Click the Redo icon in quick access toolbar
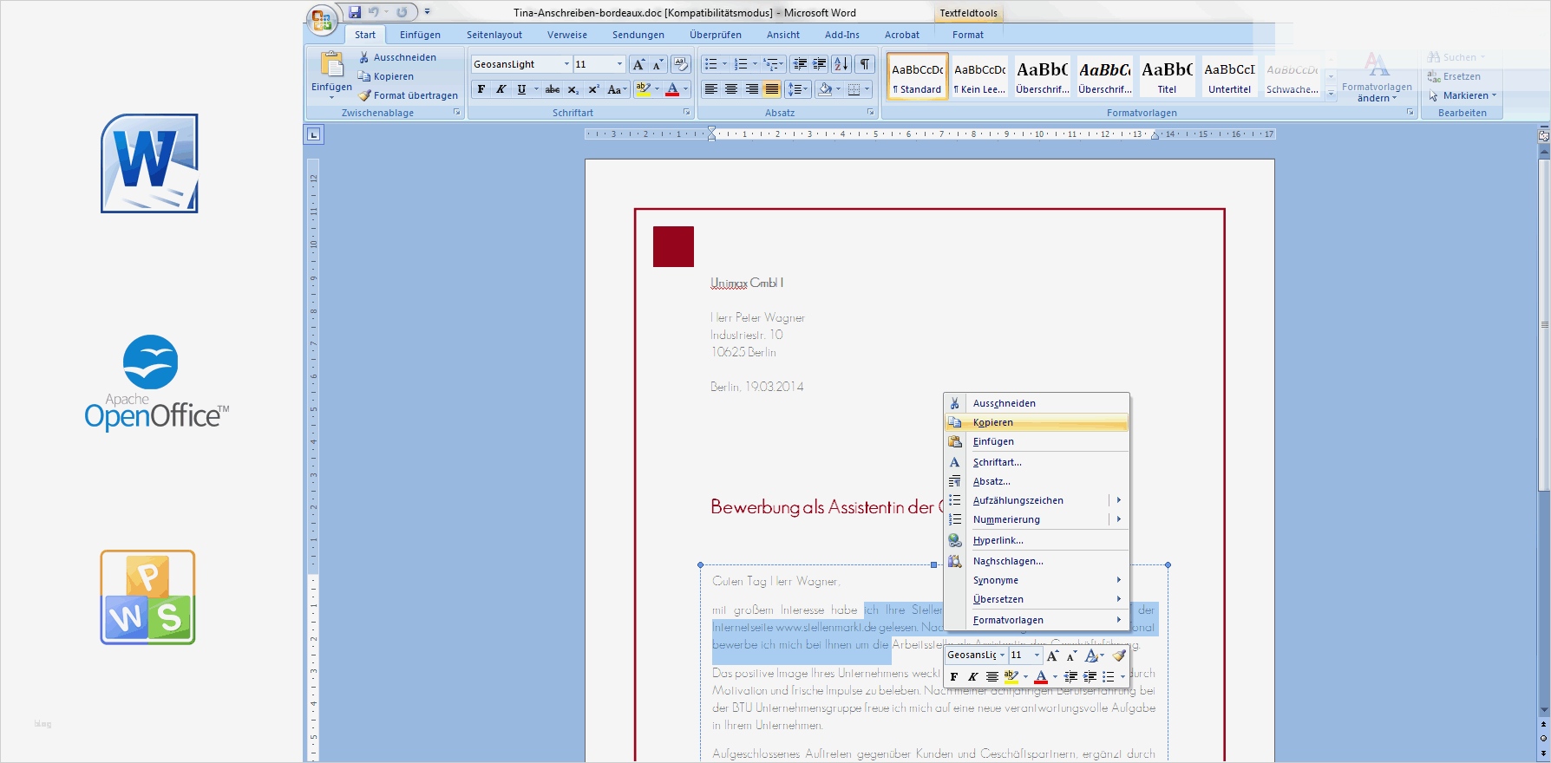 tap(402, 12)
